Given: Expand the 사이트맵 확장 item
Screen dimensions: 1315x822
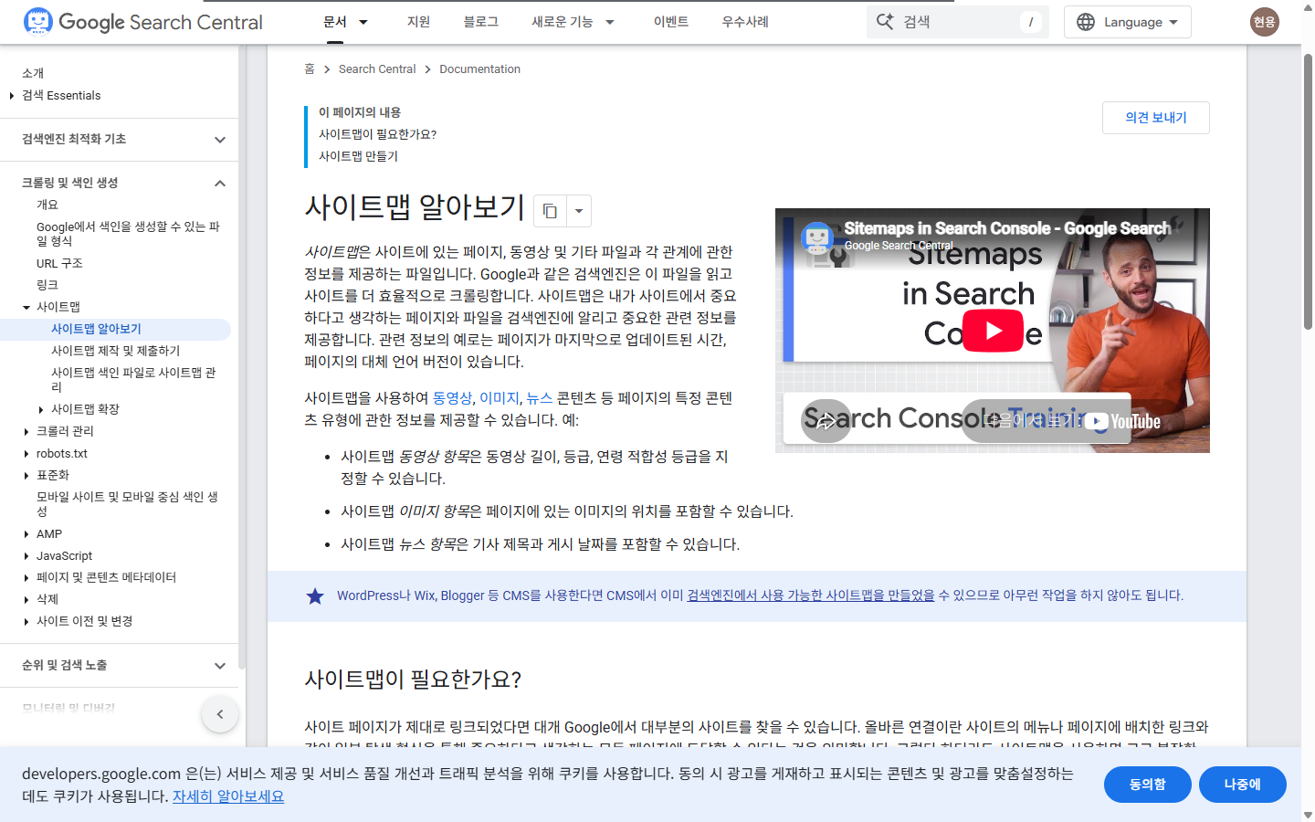Looking at the screenshot, I should pos(41,410).
